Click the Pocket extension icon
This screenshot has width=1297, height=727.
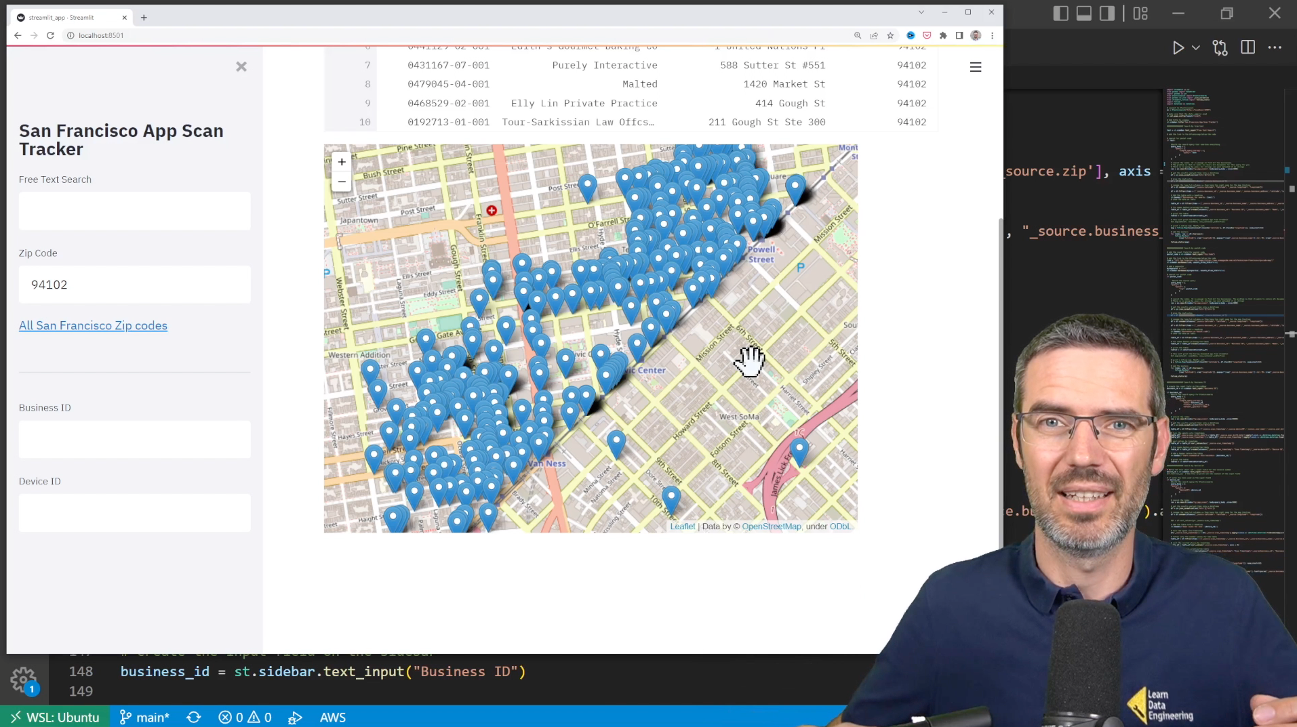tap(927, 35)
